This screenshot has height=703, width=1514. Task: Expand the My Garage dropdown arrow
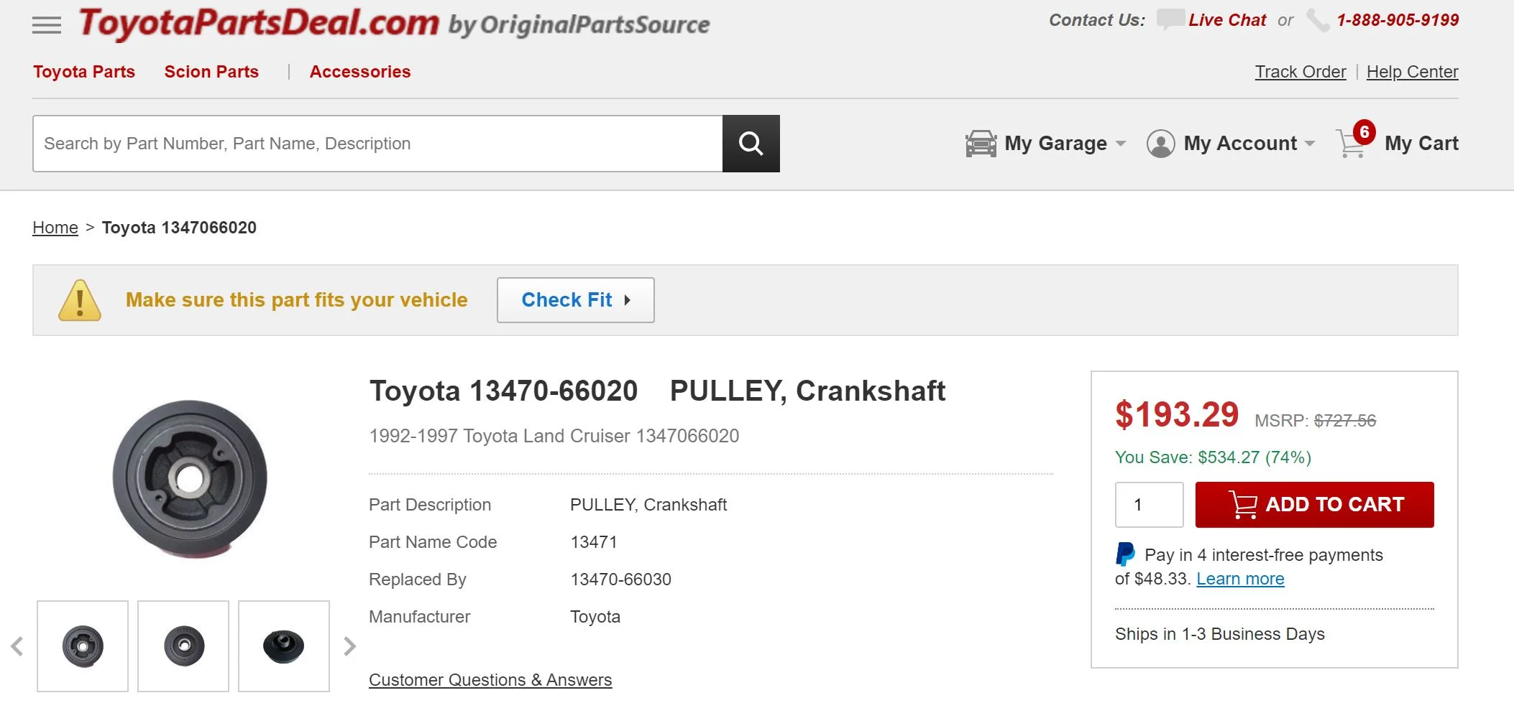(1121, 144)
